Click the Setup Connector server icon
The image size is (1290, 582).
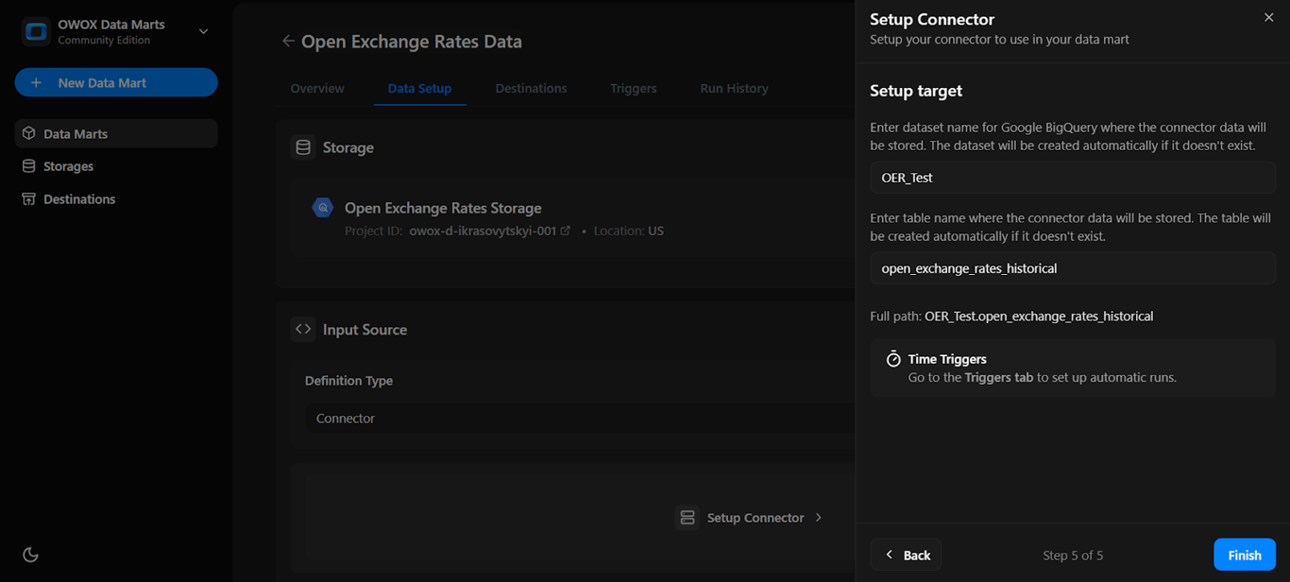click(x=687, y=518)
